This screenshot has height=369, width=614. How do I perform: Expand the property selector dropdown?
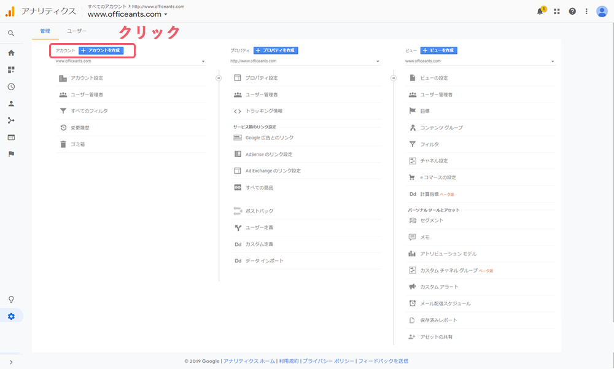coord(305,61)
